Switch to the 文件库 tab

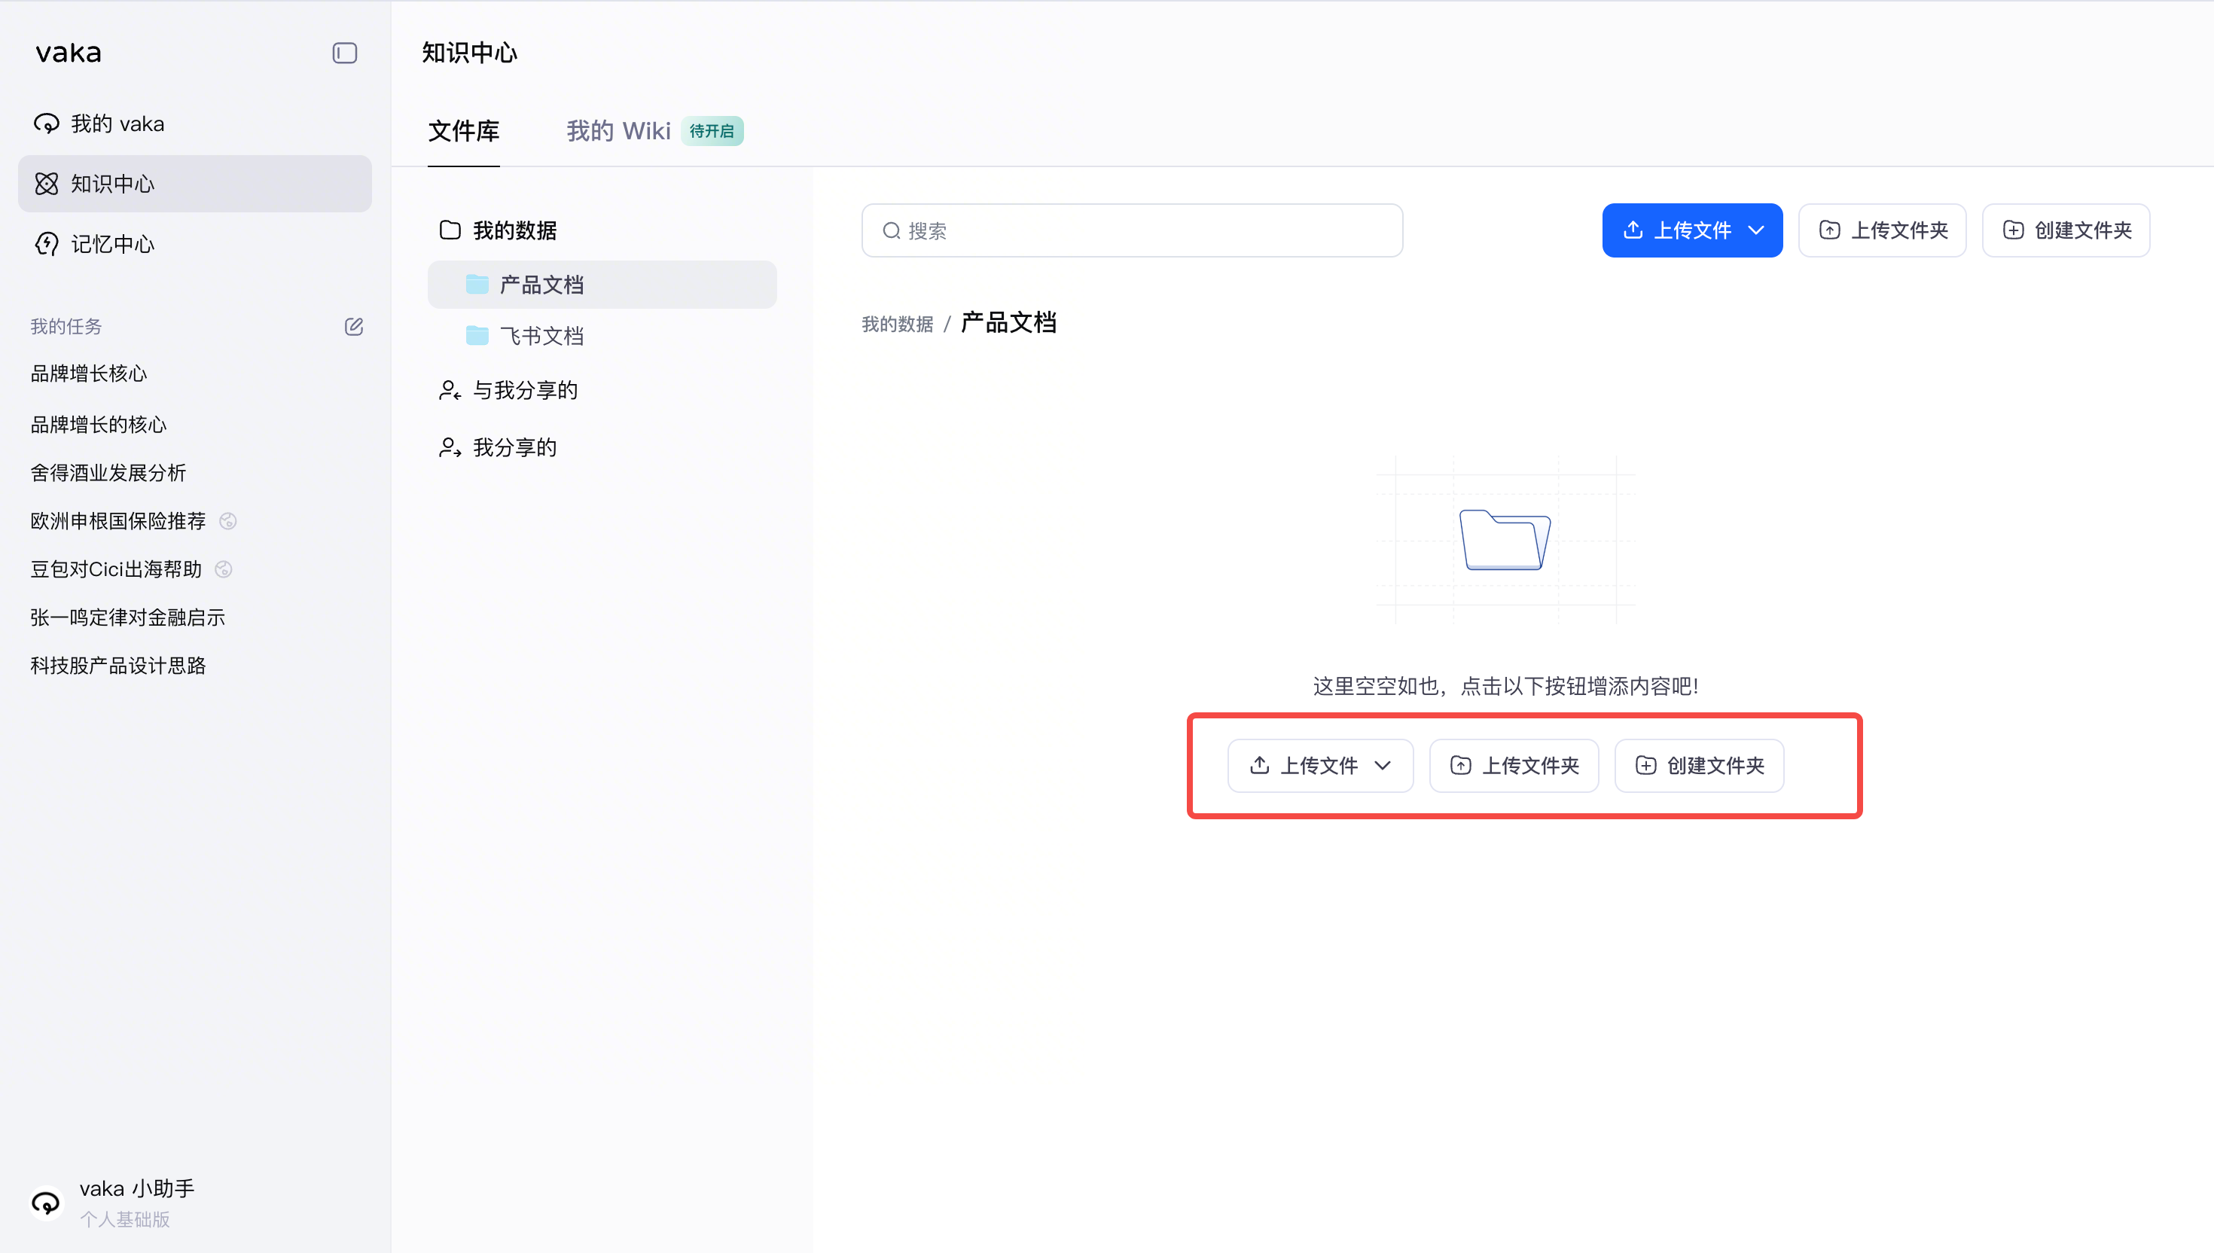[464, 132]
